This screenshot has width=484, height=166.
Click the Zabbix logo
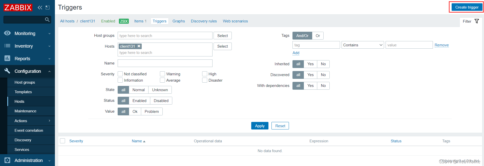(x=18, y=8)
